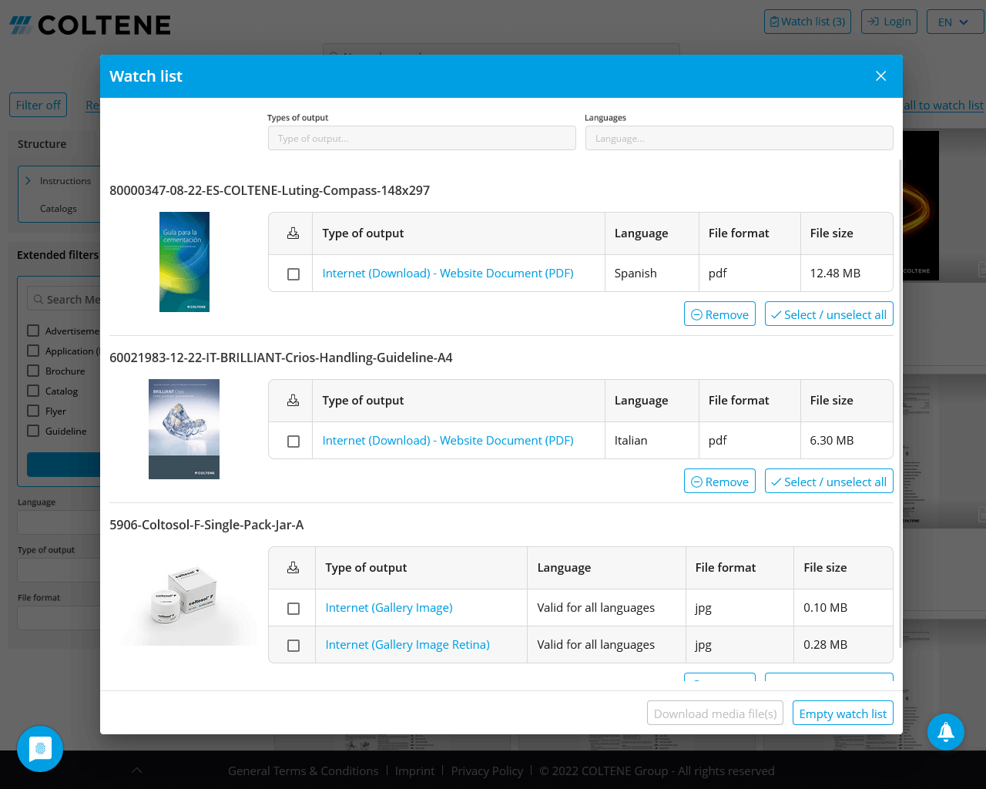Check the Internet Gallery Image Retina checkbox
This screenshot has height=789, width=986.
[x=293, y=646]
